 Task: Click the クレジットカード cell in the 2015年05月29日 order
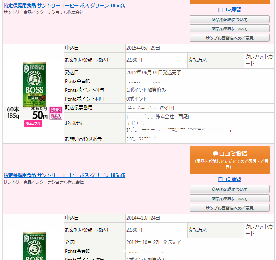[259, 60]
